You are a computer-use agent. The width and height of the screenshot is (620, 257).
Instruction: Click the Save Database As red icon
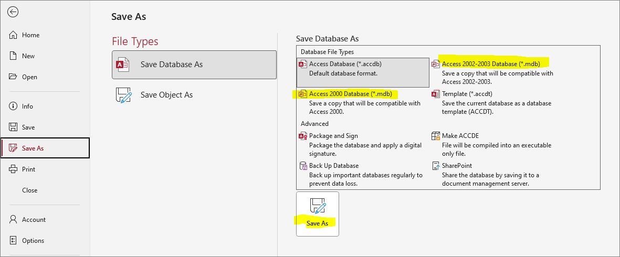pos(122,65)
